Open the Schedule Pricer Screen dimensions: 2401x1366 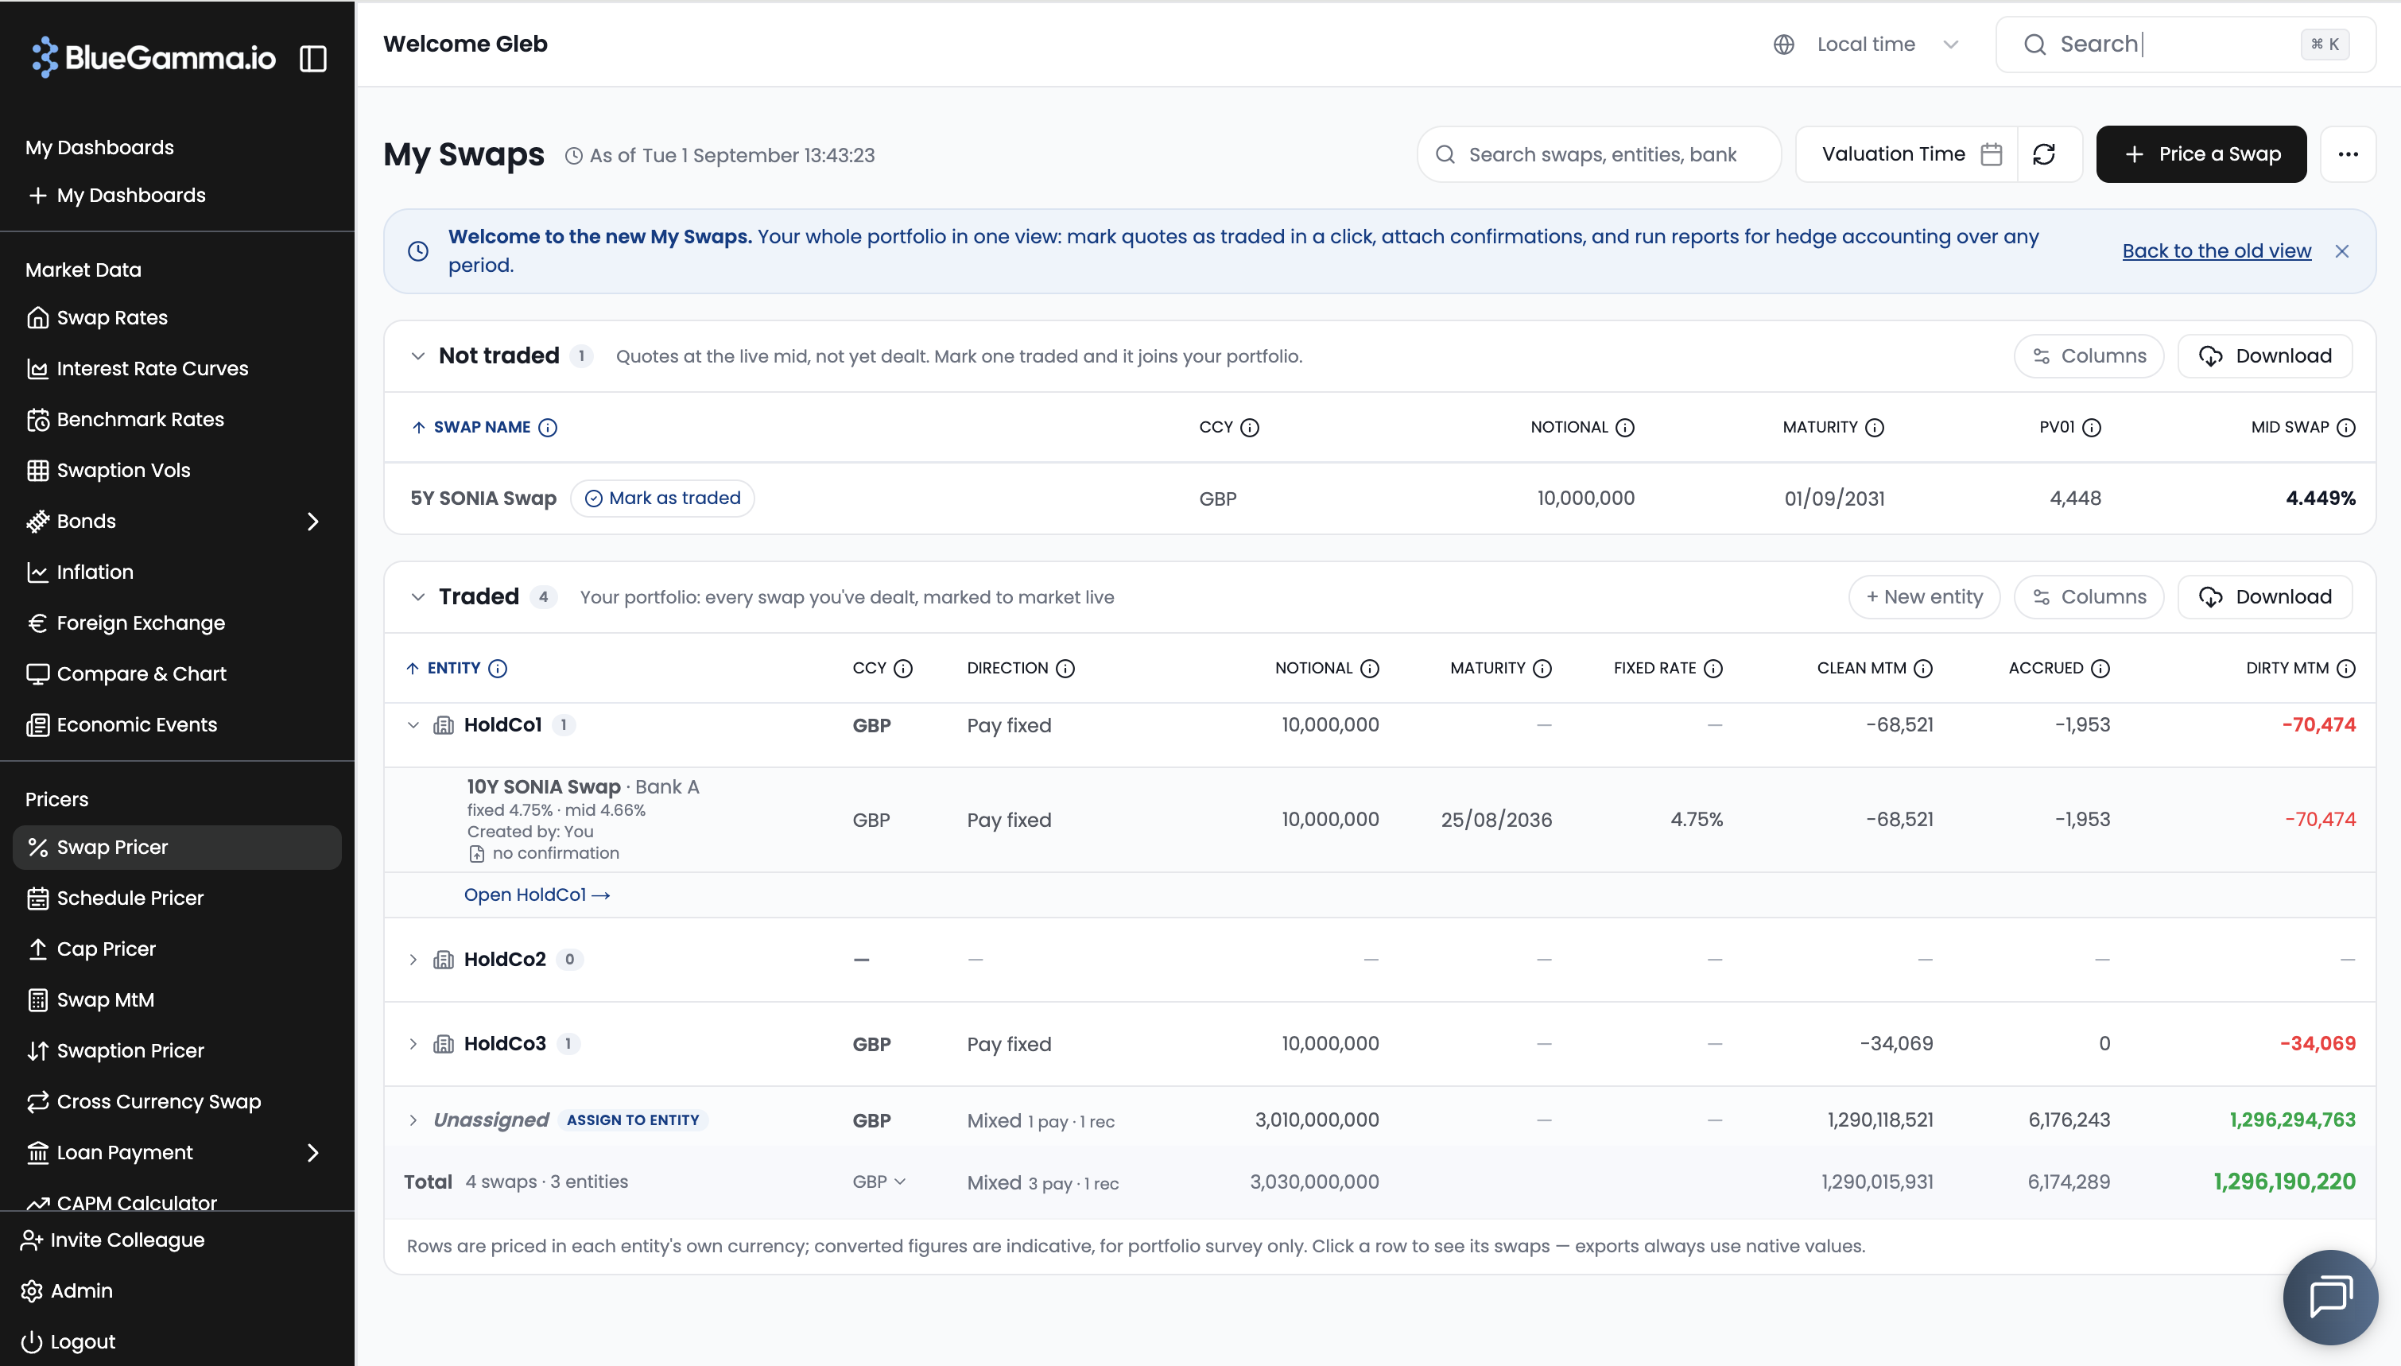pos(130,898)
